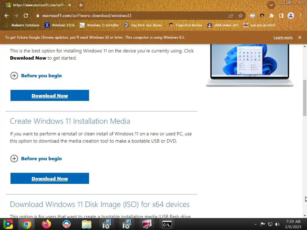
Task: Open a new tab with plus button
Action: tap(81, 5)
